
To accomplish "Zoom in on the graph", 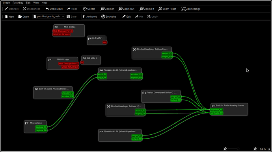I will point(108,9).
